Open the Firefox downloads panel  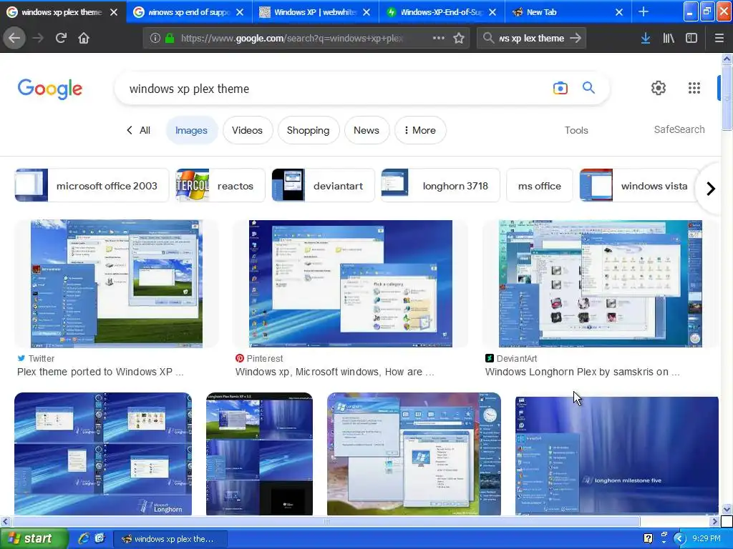tap(646, 39)
